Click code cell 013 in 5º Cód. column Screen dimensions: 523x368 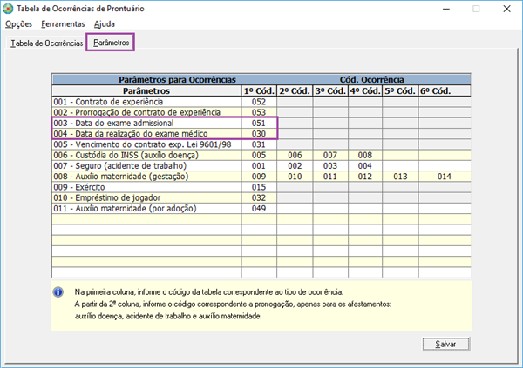point(400,177)
